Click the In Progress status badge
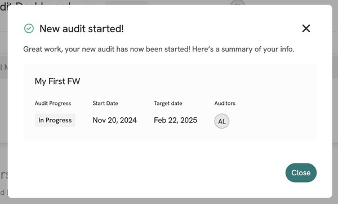 (x=55, y=120)
